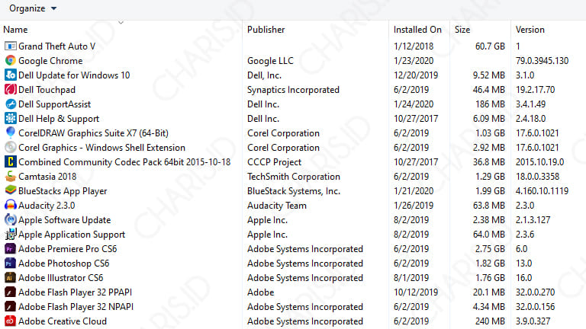Image resolution: width=586 pixels, height=329 pixels.
Task: Select the Camtasia 2018 name
Action: pos(47,177)
